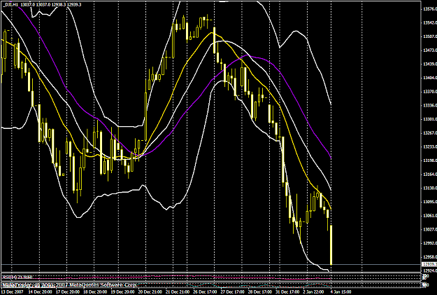Click the 13336 price axis label
This screenshot has width=437, height=295.
click(430, 106)
